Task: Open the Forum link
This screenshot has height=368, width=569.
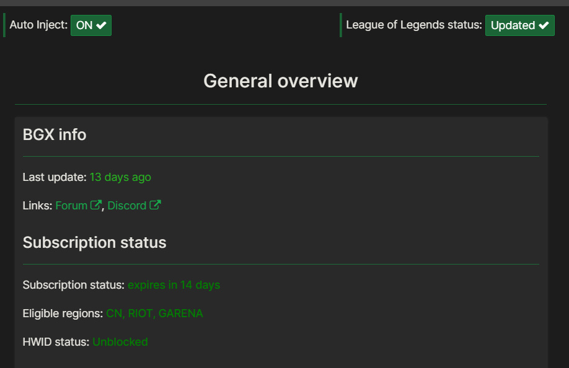Action: (71, 206)
